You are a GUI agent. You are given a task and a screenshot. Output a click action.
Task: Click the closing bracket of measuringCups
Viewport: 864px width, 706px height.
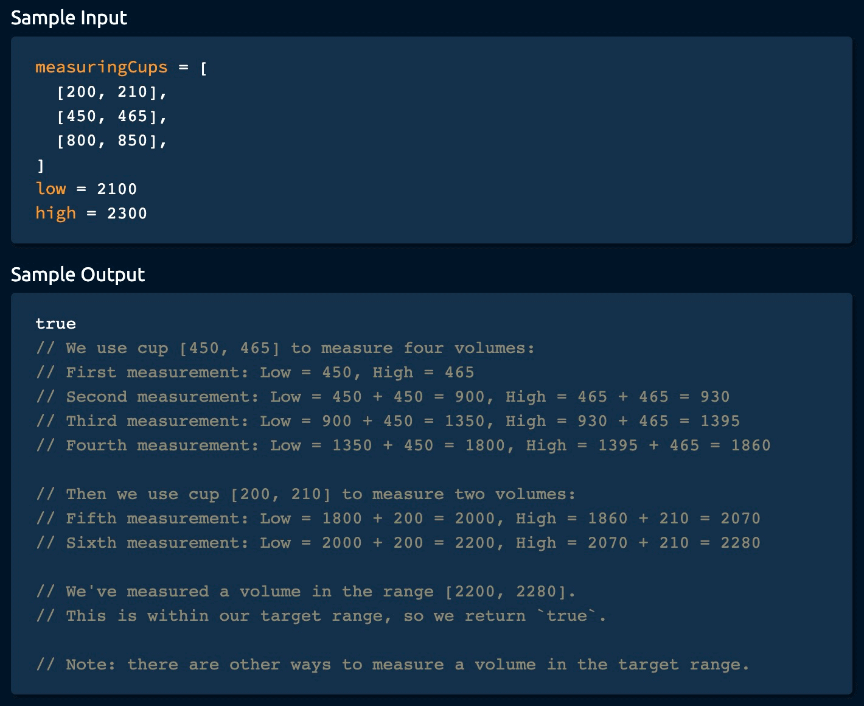pos(40,165)
